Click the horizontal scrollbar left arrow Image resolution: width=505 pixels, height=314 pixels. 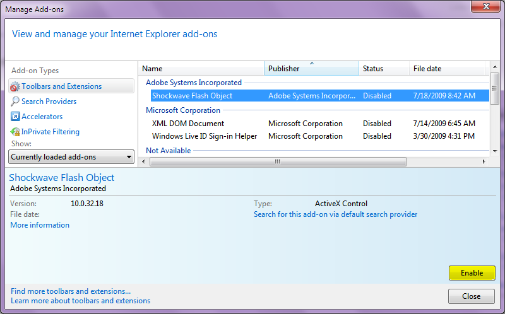[x=144, y=161]
